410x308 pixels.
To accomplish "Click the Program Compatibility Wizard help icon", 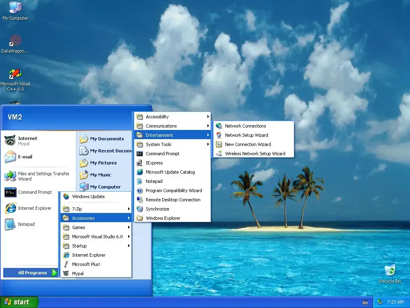I will pos(140,190).
